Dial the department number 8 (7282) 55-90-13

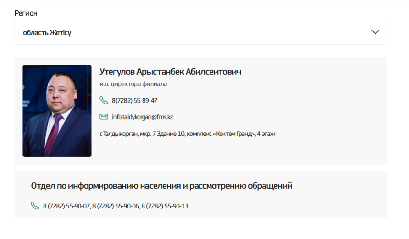165,206
